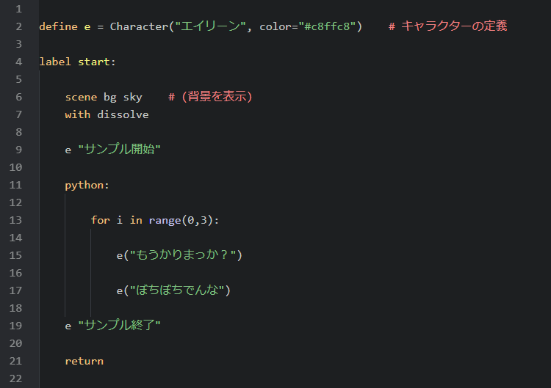Click the 'return' keyword
551x388 pixels.
click(84, 361)
